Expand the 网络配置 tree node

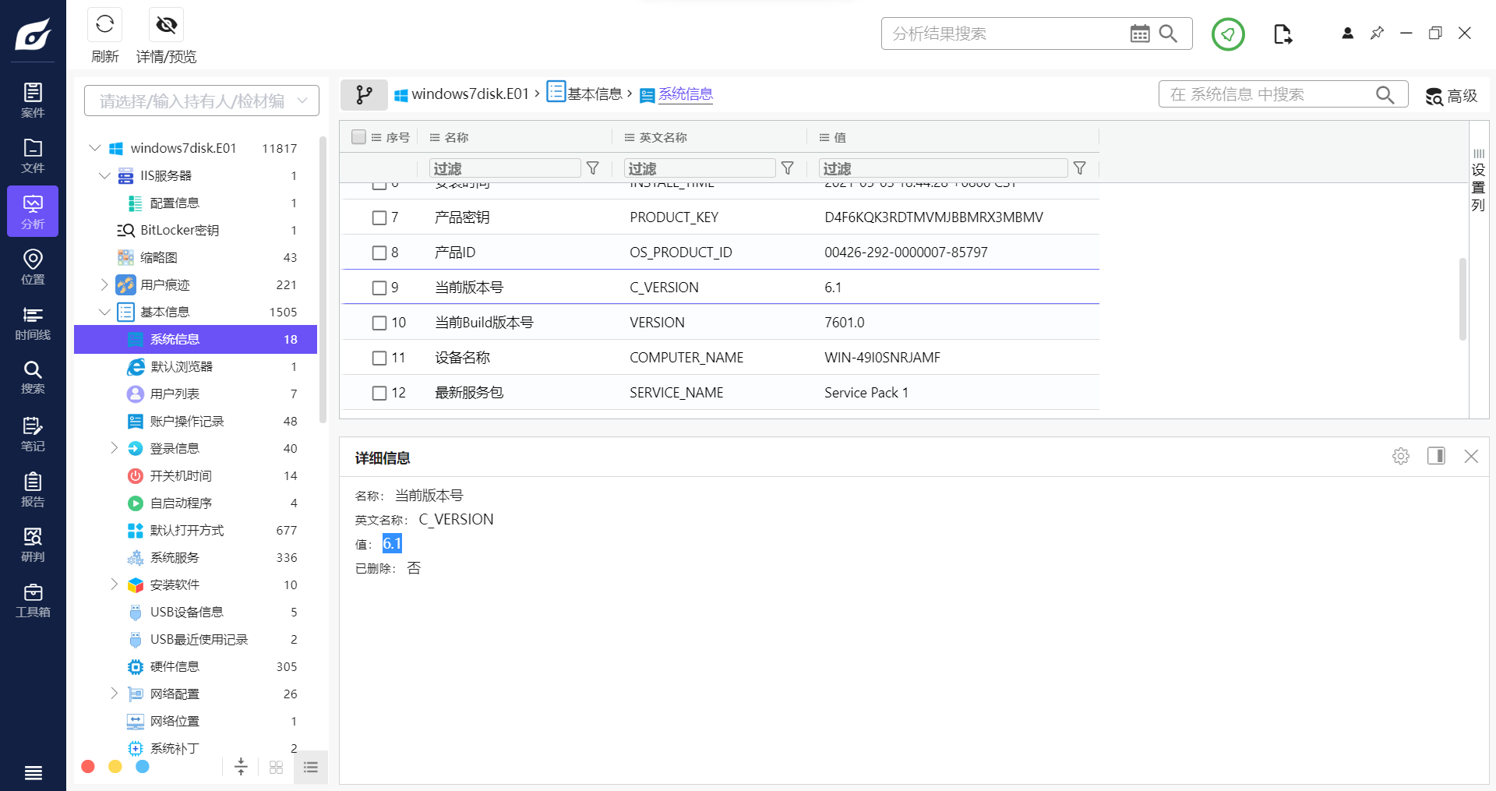pyautogui.click(x=114, y=694)
